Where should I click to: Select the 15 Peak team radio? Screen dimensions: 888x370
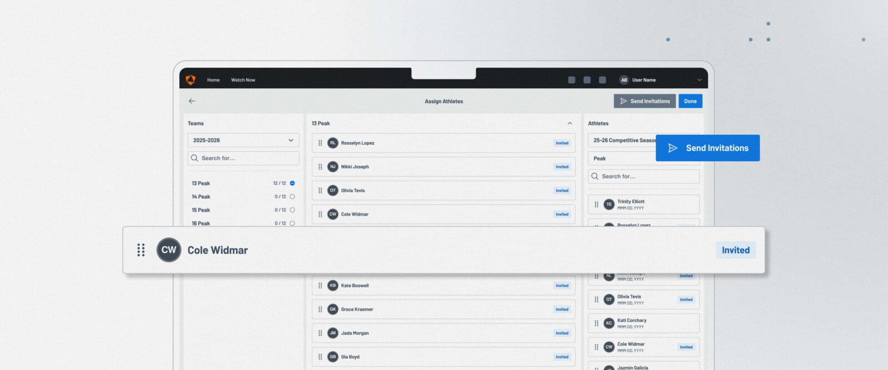click(x=292, y=210)
